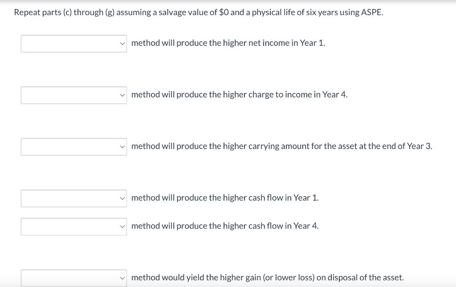Image resolution: width=456 pixels, height=287 pixels.
Task: Open the dropdown for higher charge to income Year 4
Action: click(73, 95)
